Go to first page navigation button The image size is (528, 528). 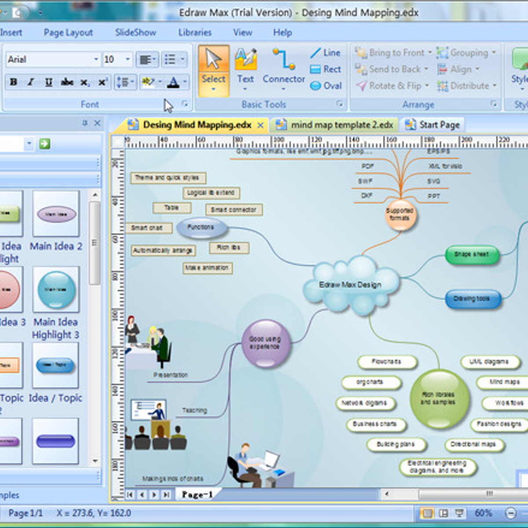pyautogui.click(x=130, y=495)
